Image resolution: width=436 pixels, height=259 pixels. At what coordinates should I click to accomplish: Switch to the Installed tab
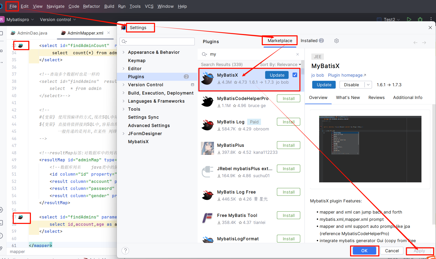coord(312,41)
